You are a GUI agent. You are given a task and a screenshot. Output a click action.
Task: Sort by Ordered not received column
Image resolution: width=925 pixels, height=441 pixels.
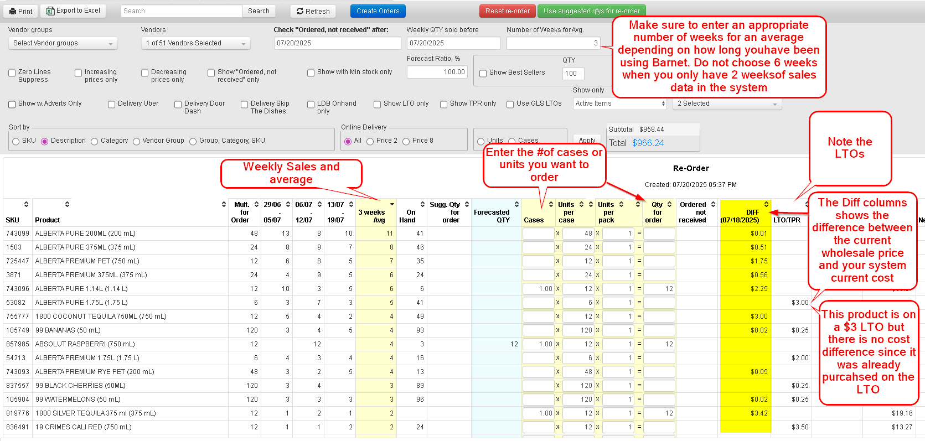(713, 204)
